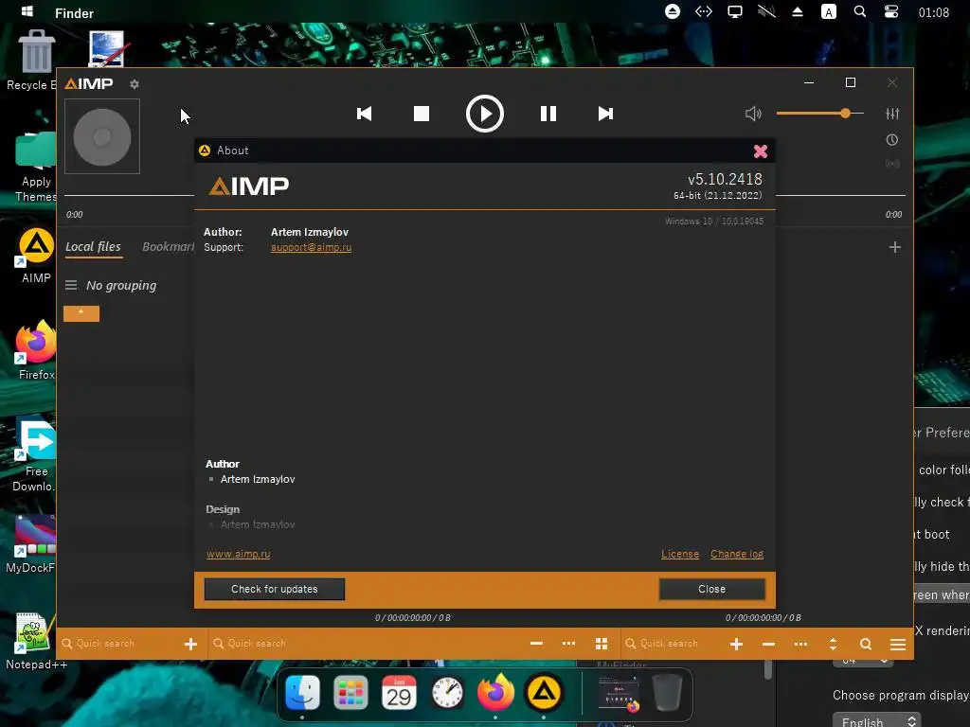970x727 pixels.
Task: Start playback with the play button
Action: [x=484, y=114]
